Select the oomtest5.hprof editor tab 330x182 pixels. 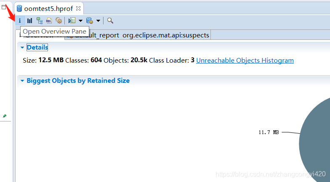[49, 8]
